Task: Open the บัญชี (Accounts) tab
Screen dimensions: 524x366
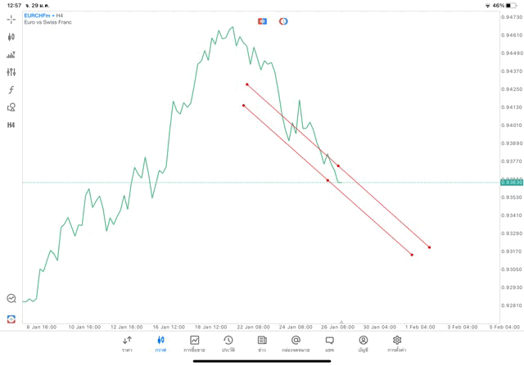Action: pos(364,343)
